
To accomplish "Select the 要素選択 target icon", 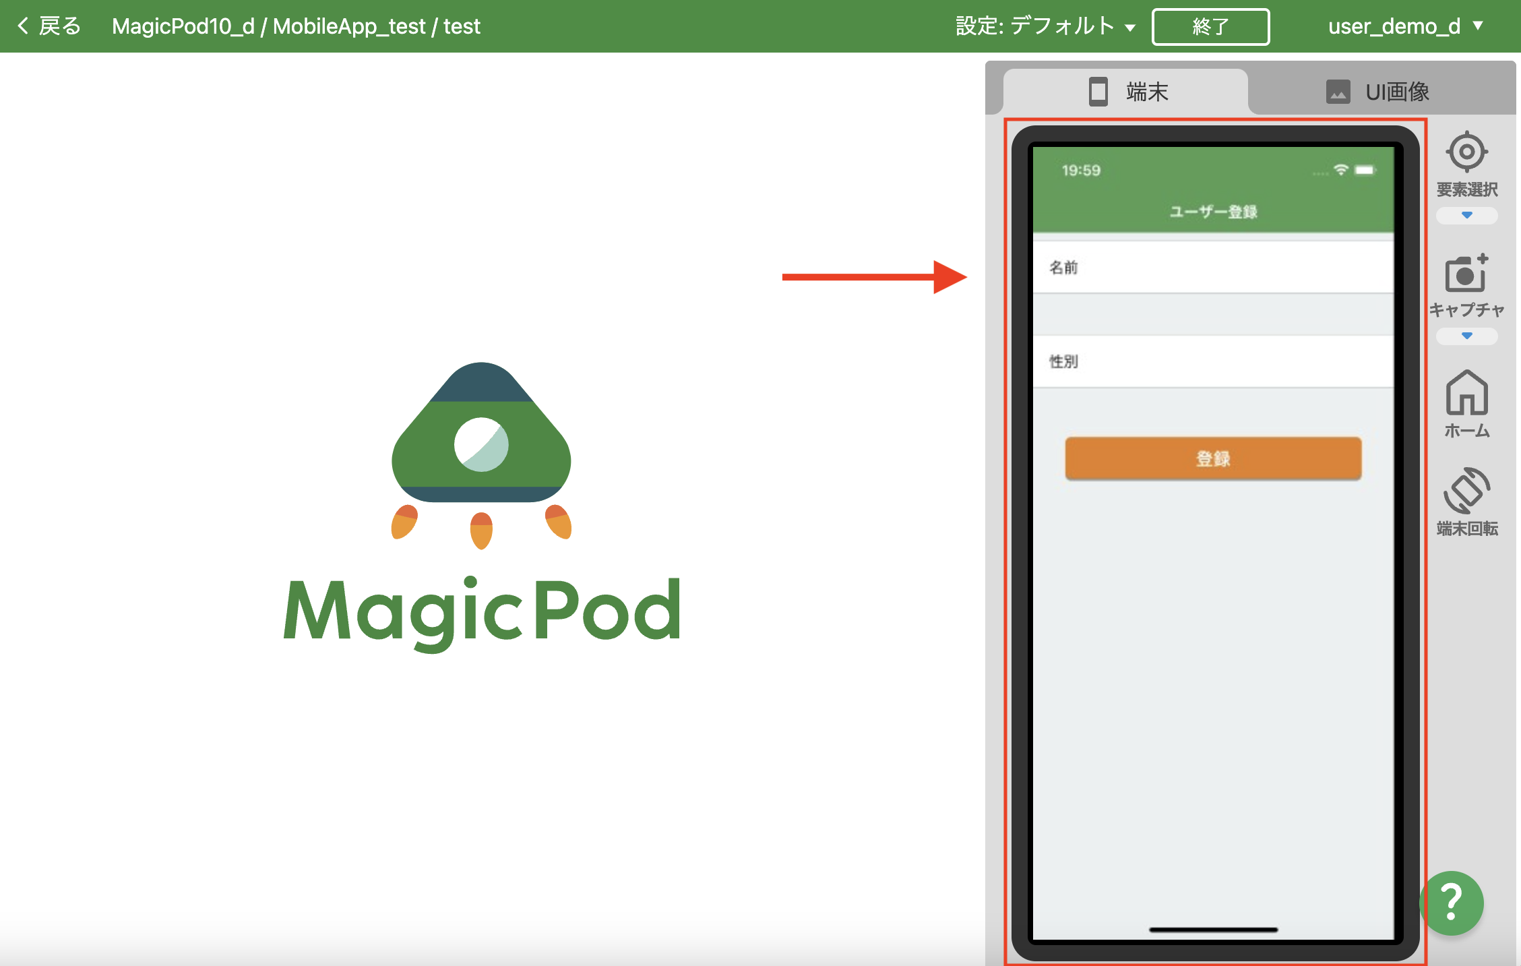I will 1466,152.
